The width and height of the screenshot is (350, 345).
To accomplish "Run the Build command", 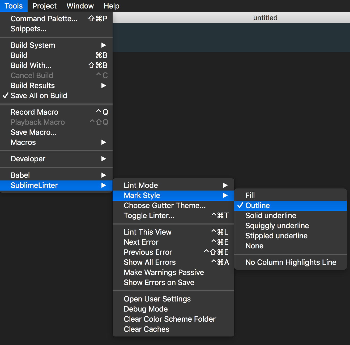I will point(56,55).
